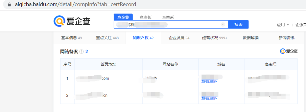Open the 新闻资讯 tab
Screen dimensions: 306x112
[286, 38]
